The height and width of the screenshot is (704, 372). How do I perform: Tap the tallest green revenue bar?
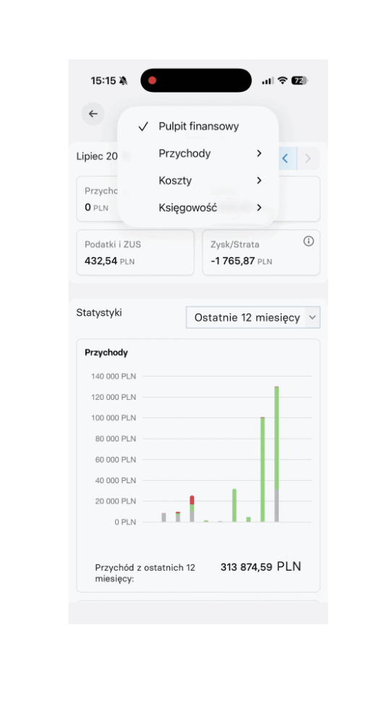tap(277, 437)
